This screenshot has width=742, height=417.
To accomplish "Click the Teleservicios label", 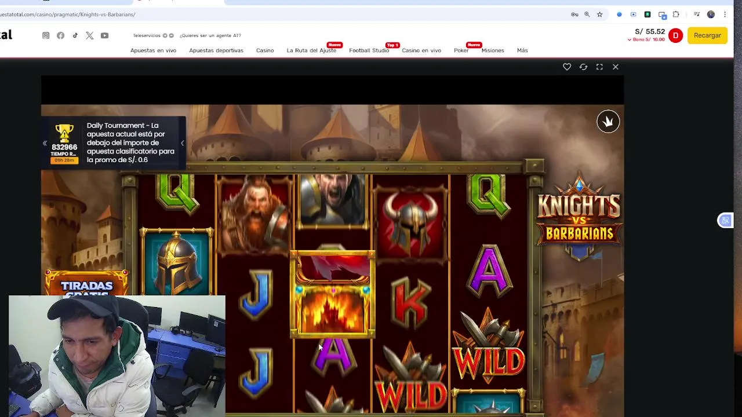I will (147, 35).
